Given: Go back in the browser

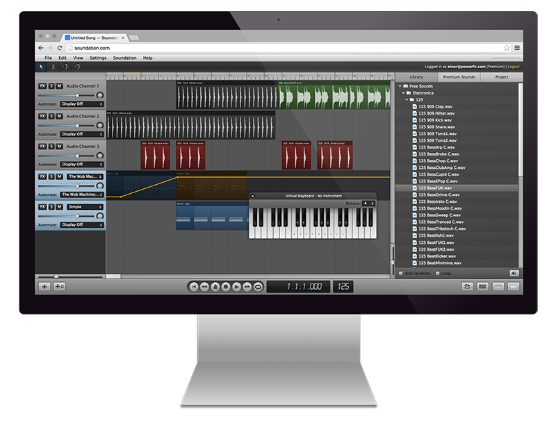Looking at the screenshot, I should point(41,48).
